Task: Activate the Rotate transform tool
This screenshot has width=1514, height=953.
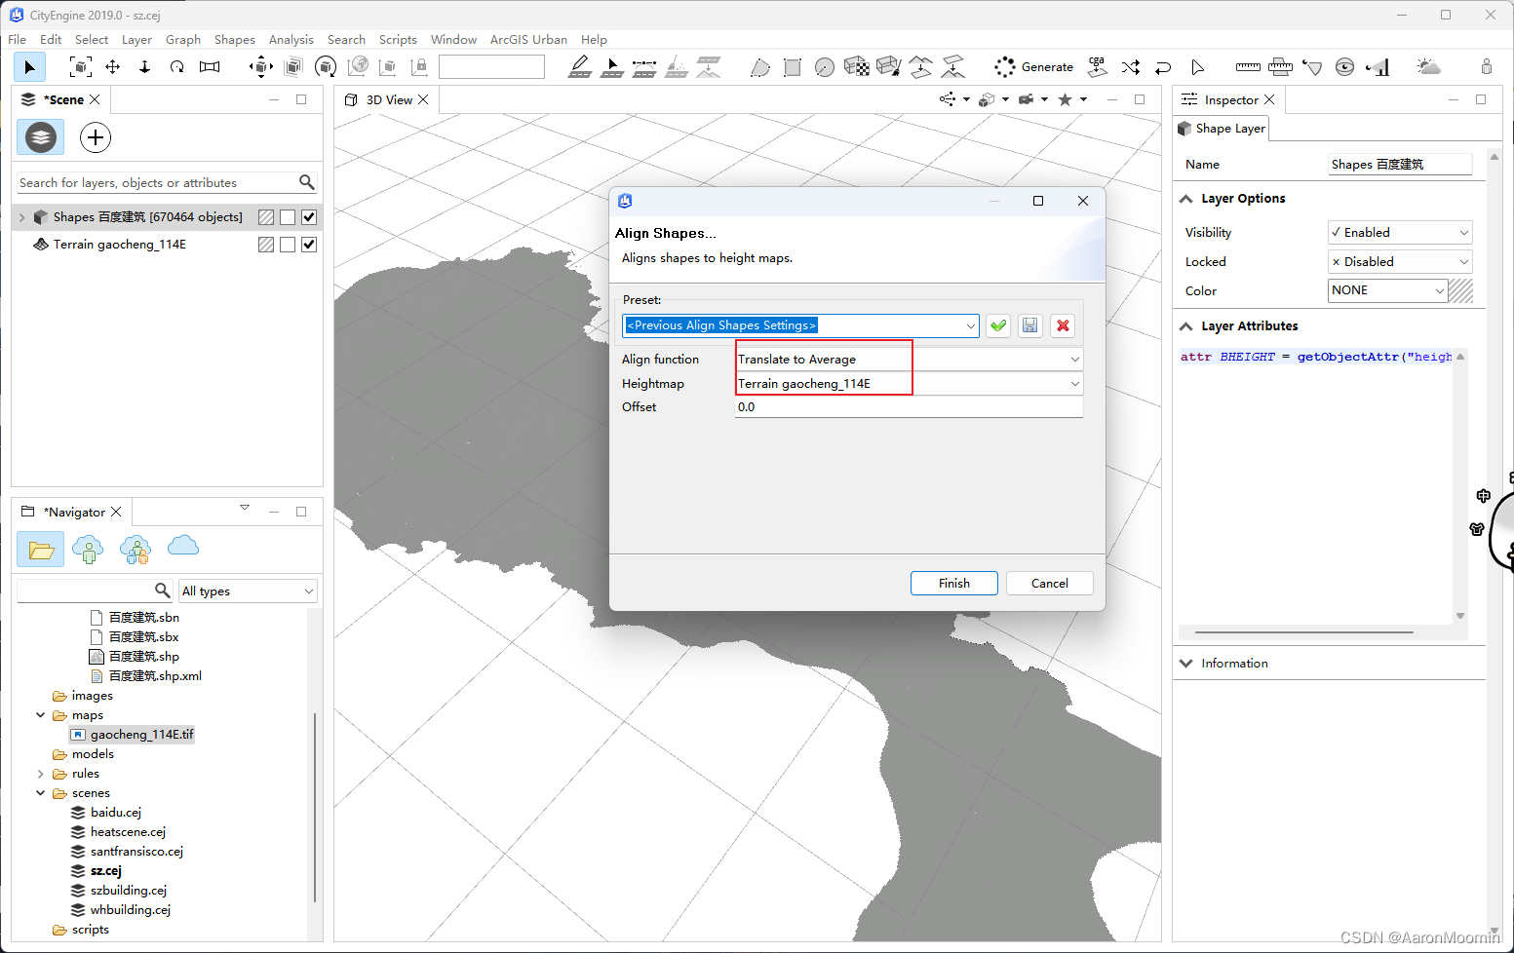Action: pyautogui.click(x=326, y=66)
